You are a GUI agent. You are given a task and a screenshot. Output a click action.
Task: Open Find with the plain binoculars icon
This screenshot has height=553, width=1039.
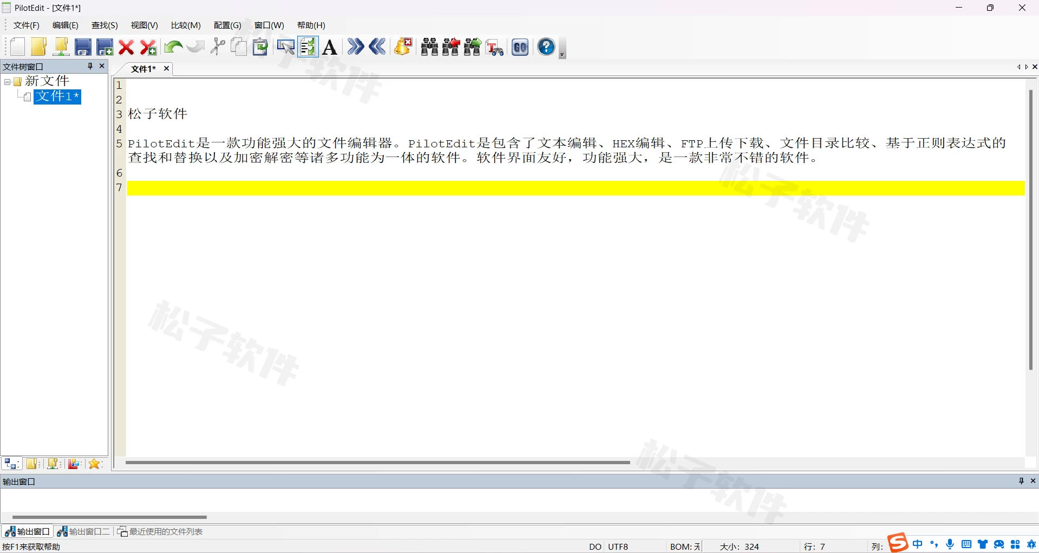tap(429, 47)
